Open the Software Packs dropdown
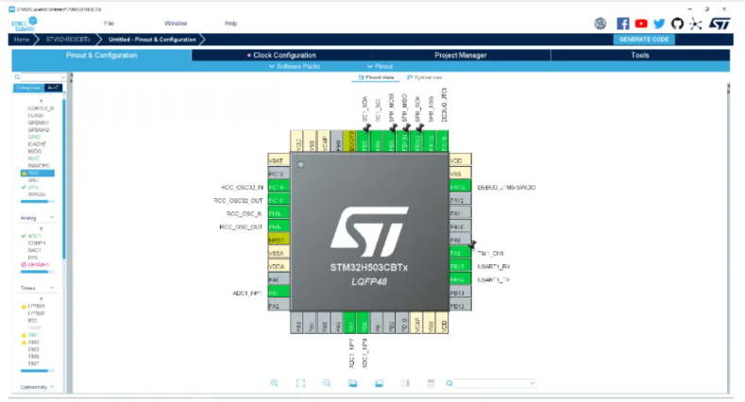Screen dimensions: 745x402 (295, 66)
